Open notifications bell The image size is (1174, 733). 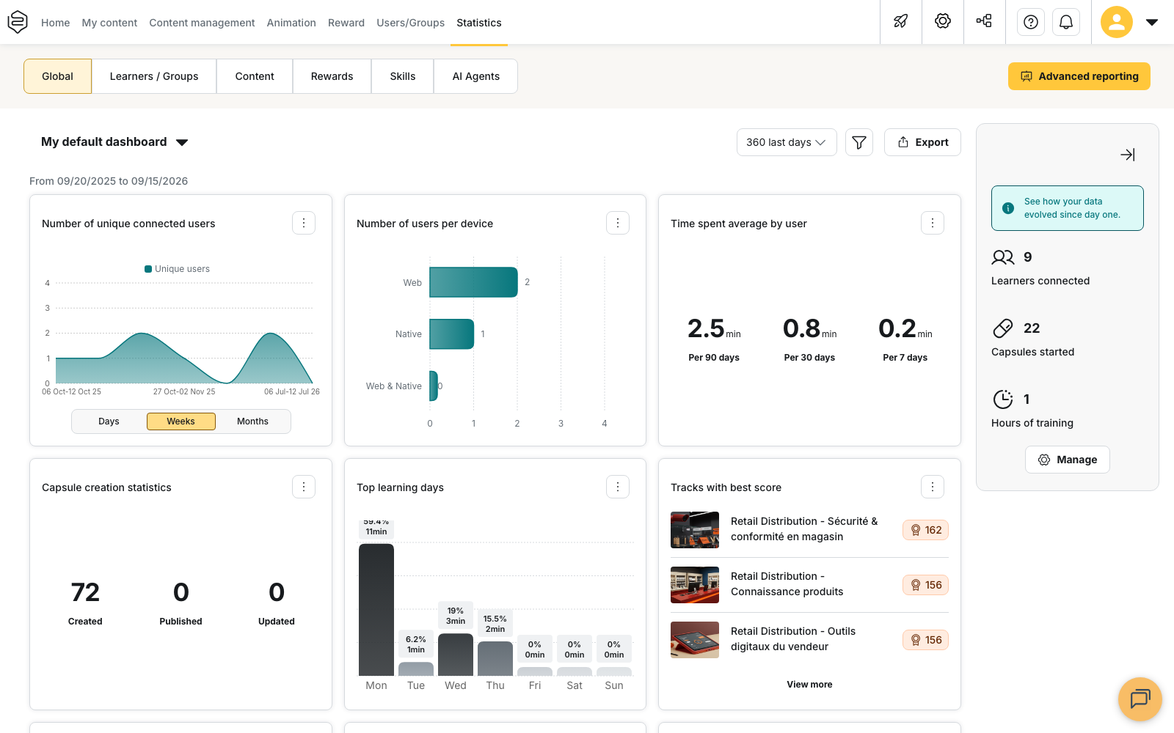tap(1066, 22)
